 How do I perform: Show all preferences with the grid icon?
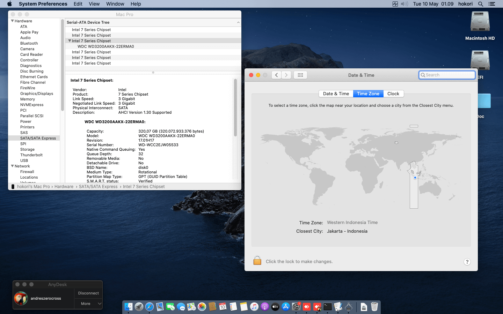[300, 75]
